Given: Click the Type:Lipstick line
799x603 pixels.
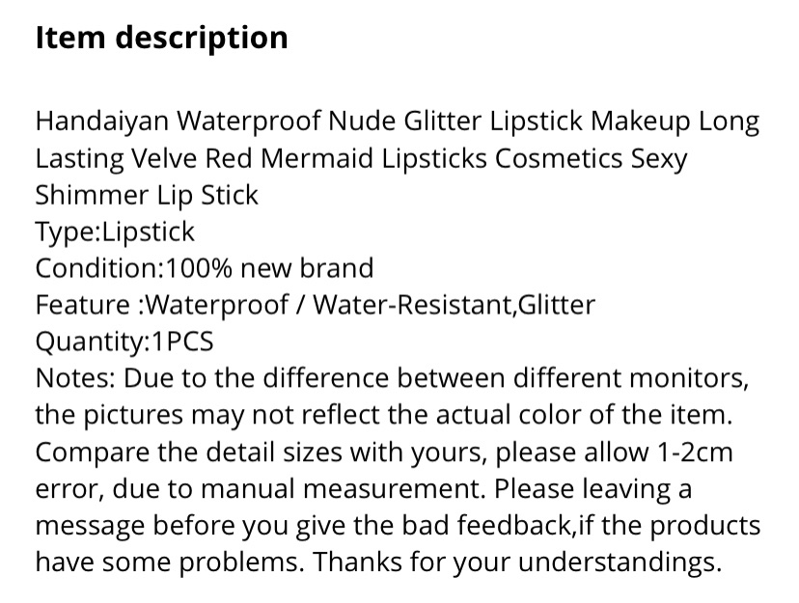Looking at the screenshot, I should tap(115, 233).
